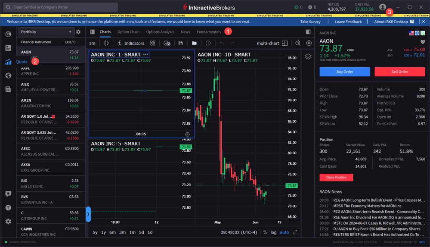Open top sidebar globe-pie icon
Viewport: 430px width, 247px height.
click(8, 34)
